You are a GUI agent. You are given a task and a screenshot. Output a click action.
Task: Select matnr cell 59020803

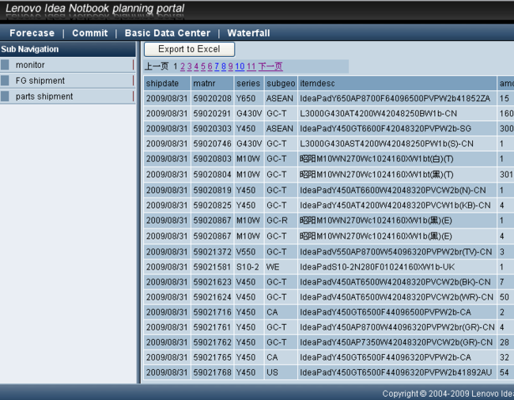[x=213, y=159]
